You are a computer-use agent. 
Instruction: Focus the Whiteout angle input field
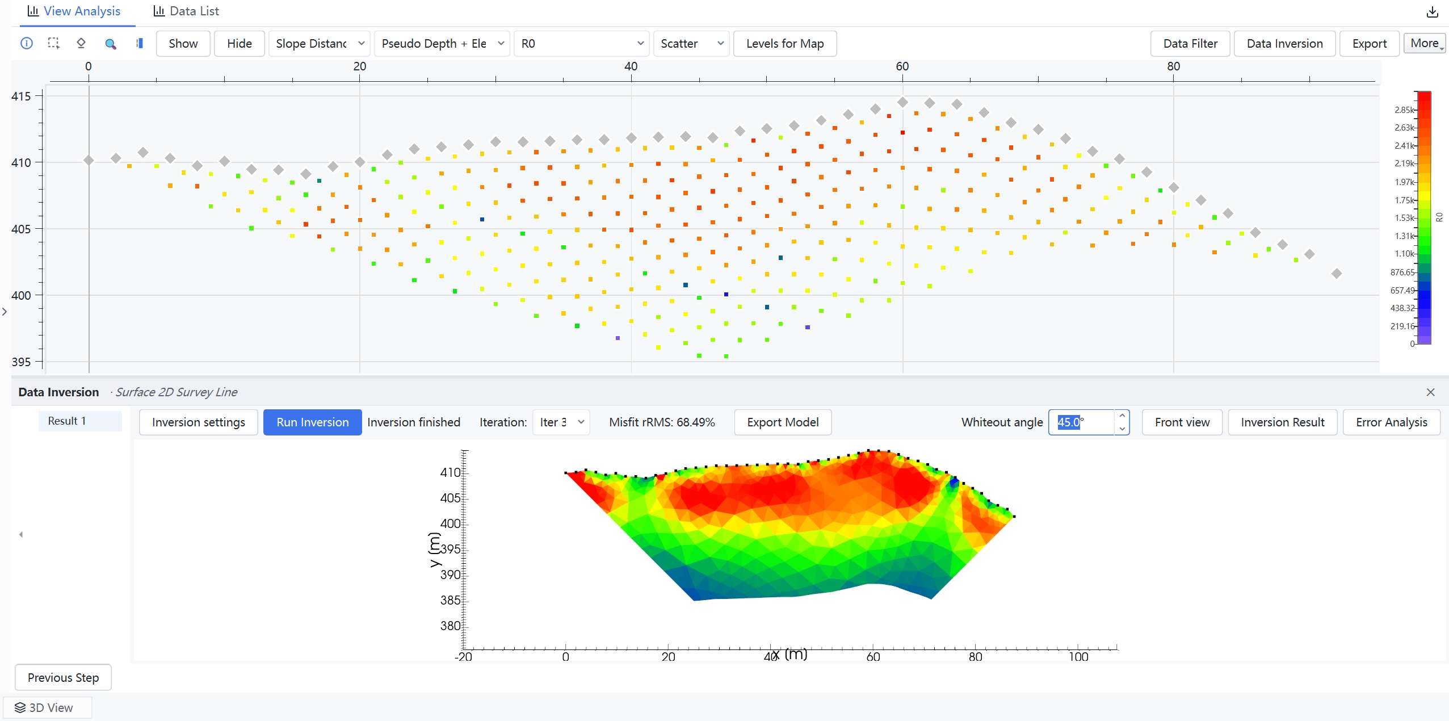[1081, 422]
